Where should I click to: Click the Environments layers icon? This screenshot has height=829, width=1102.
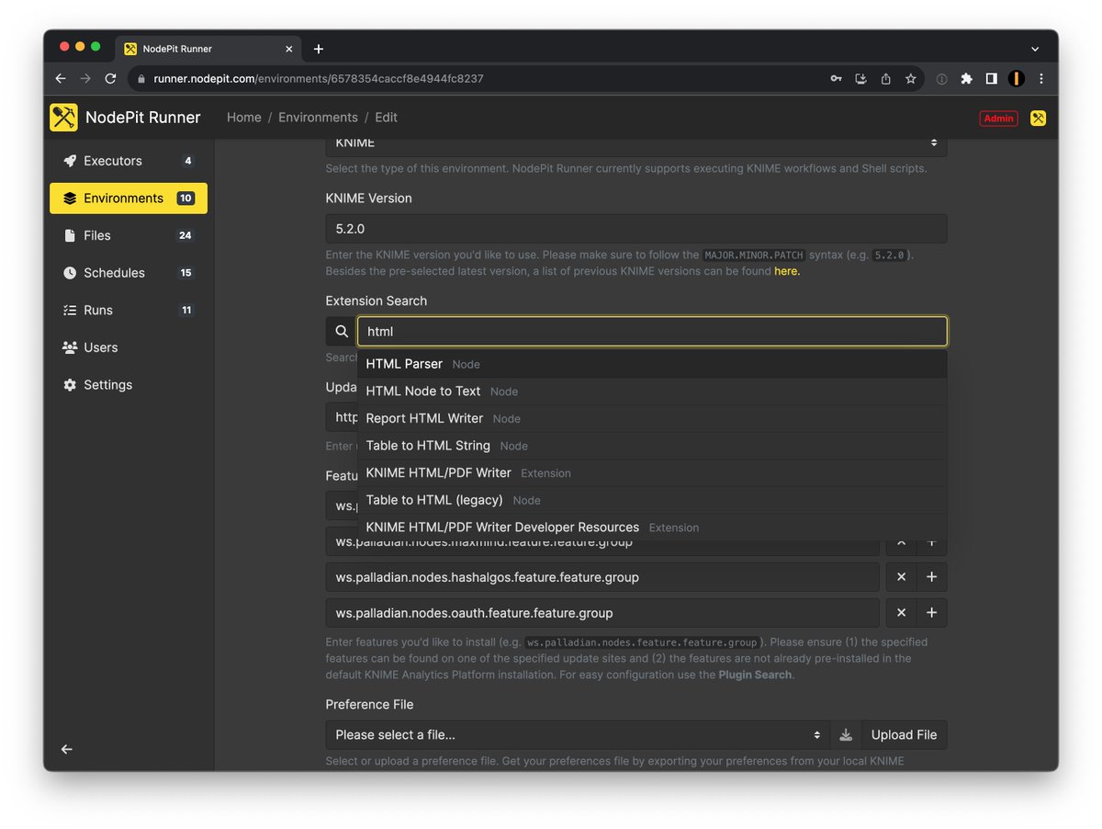tap(70, 199)
